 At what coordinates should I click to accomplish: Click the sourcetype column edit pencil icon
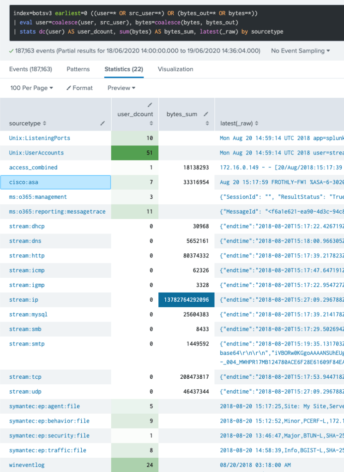pos(103,124)
